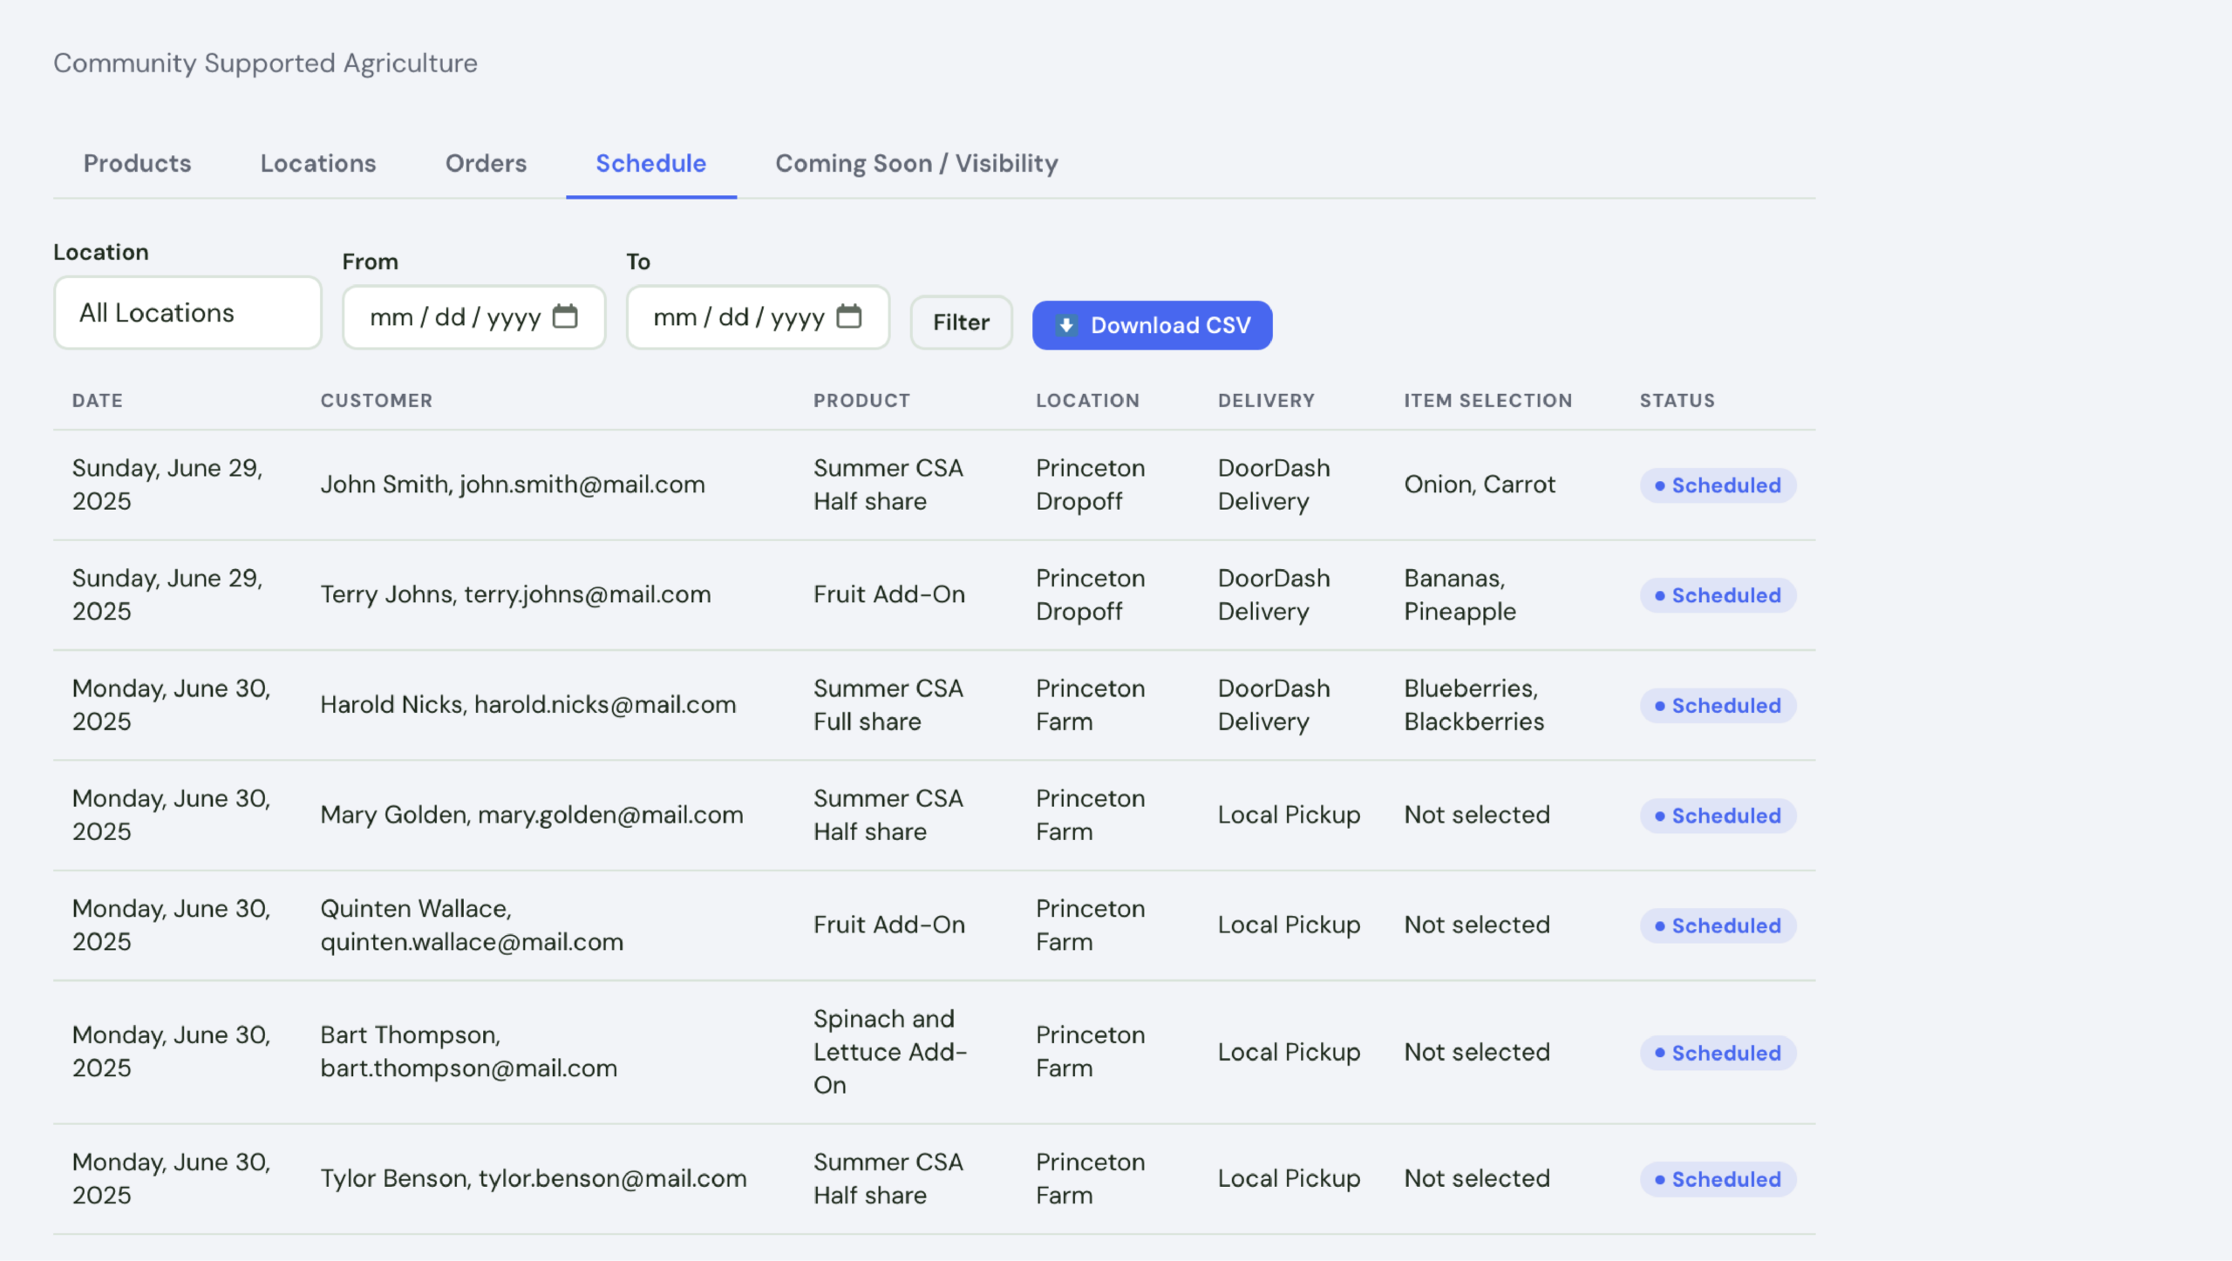Open the calendar picker in the From field
This screenshot has height=1261, width=2232.
[x=567, y=316]
